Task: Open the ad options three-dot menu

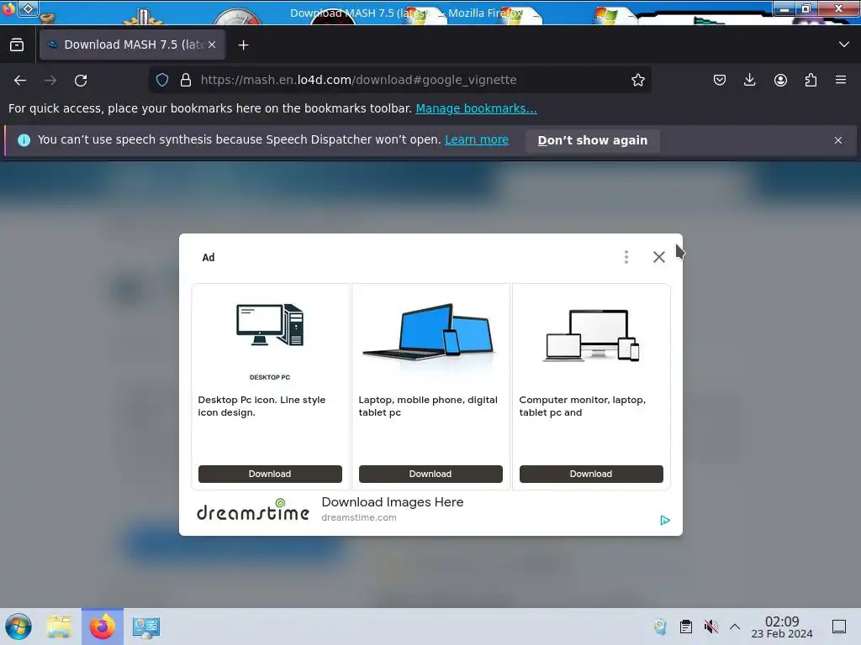Action: point(626,257)
